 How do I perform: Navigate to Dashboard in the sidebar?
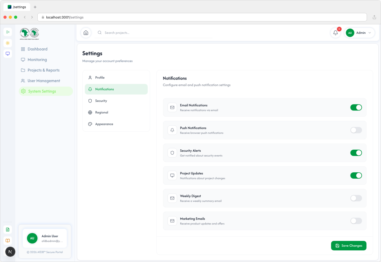tap(46, 49)
